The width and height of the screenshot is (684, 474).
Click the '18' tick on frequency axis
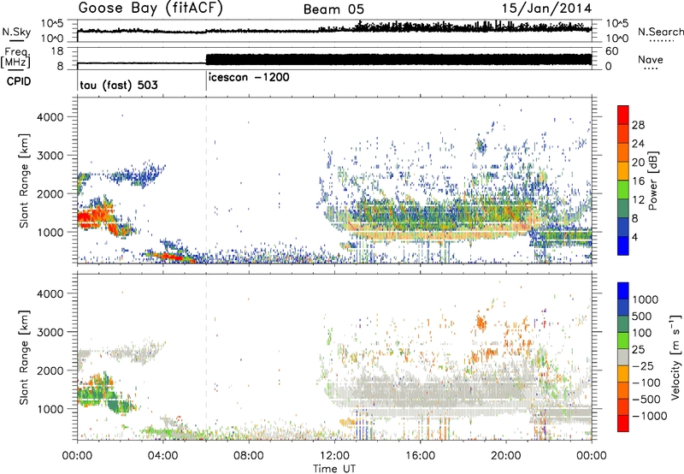tap(57, 51)
